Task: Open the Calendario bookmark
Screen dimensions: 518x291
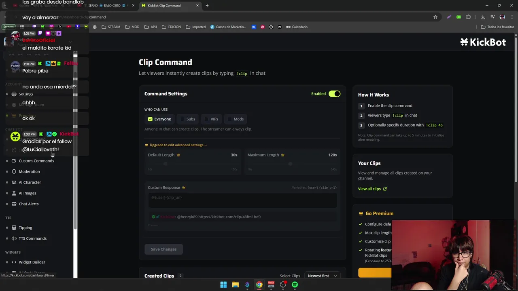Action: coord(297,27)
